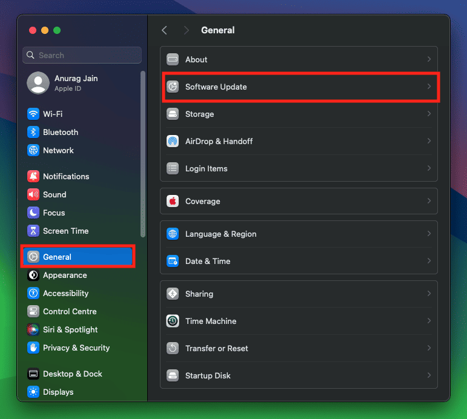Screen dimensions: 467x419
Task: Click the Sound speaker icon
Action: coord(33,194)
